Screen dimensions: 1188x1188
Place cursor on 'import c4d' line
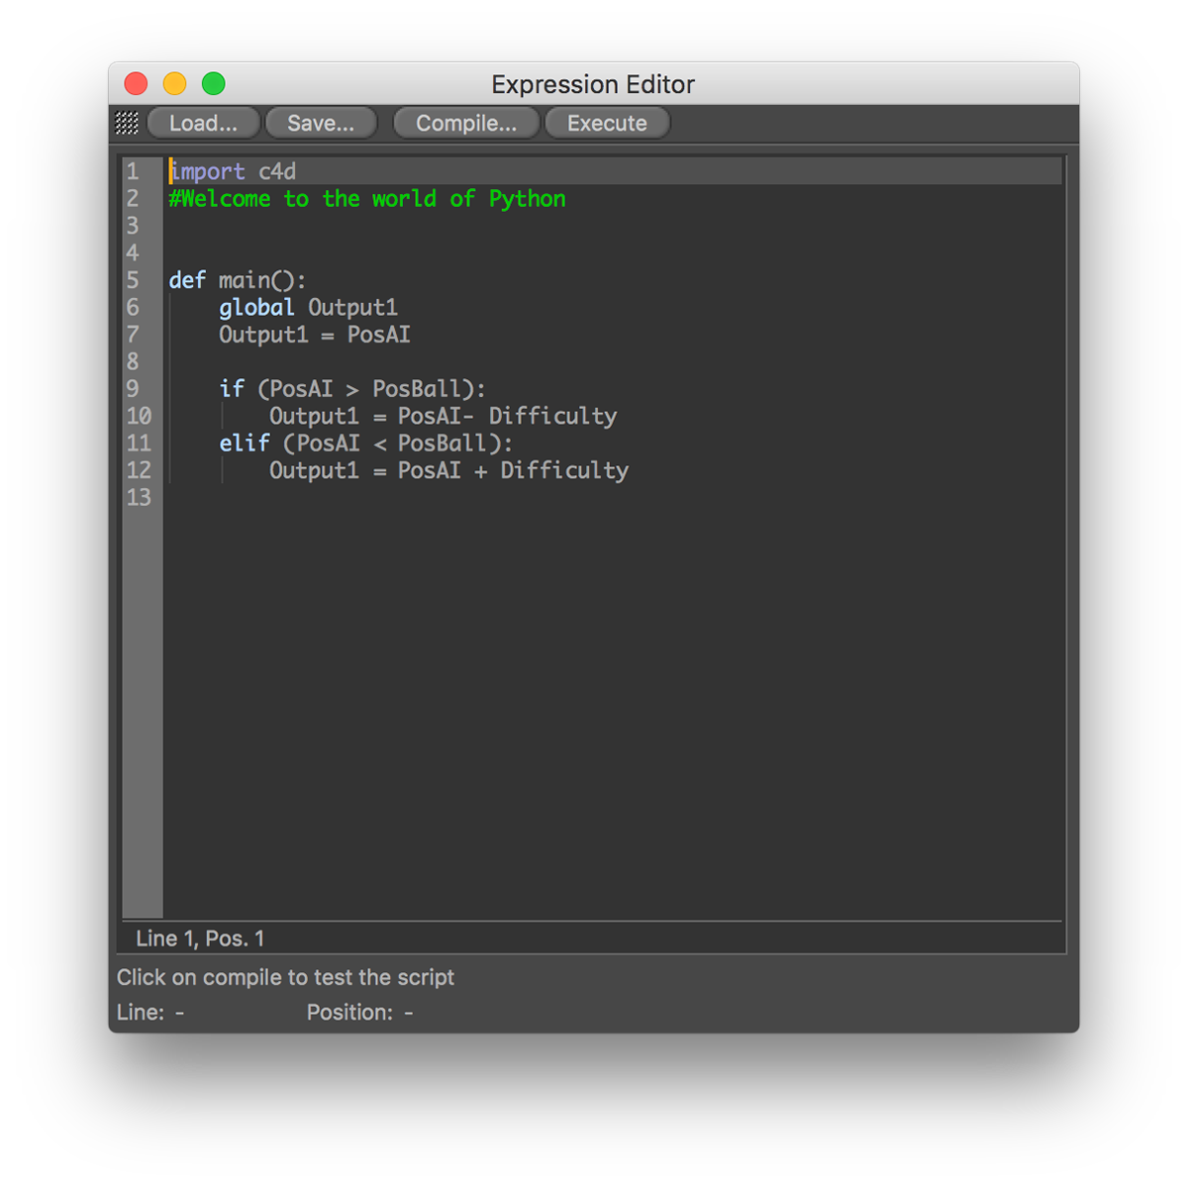tap(234, 172)
